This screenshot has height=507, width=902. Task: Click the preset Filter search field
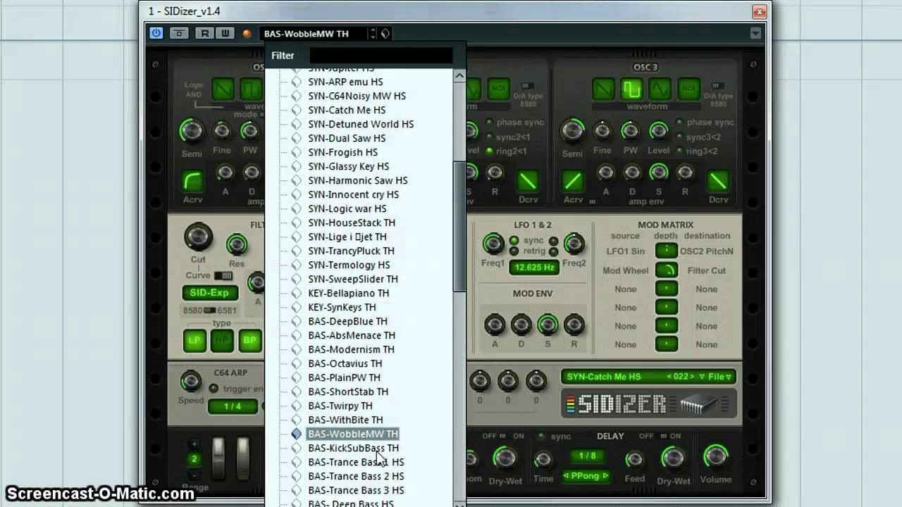(381, 55)
